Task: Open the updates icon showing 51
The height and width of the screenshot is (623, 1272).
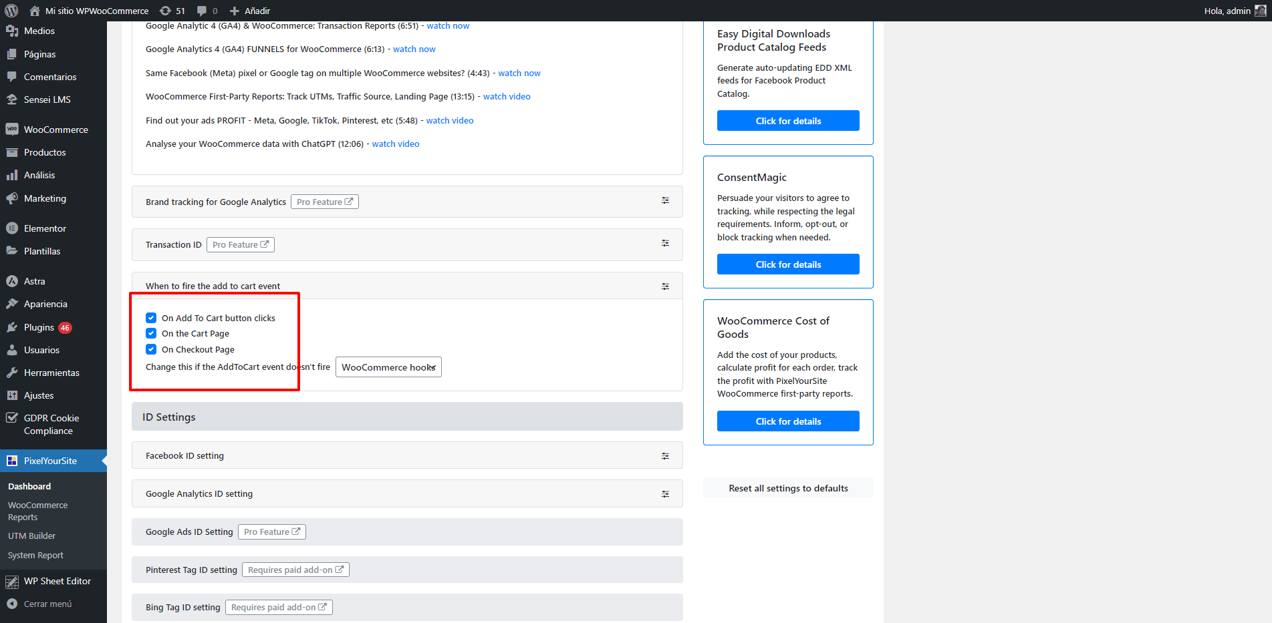Action: pyautogui.click(x=165, y=11)
